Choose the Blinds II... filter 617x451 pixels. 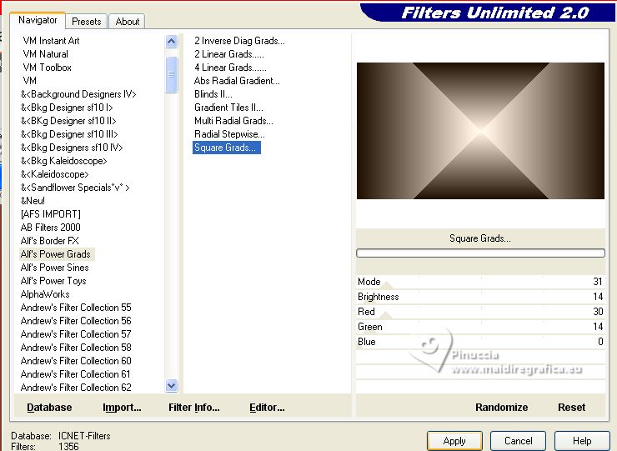coord(213,94)
